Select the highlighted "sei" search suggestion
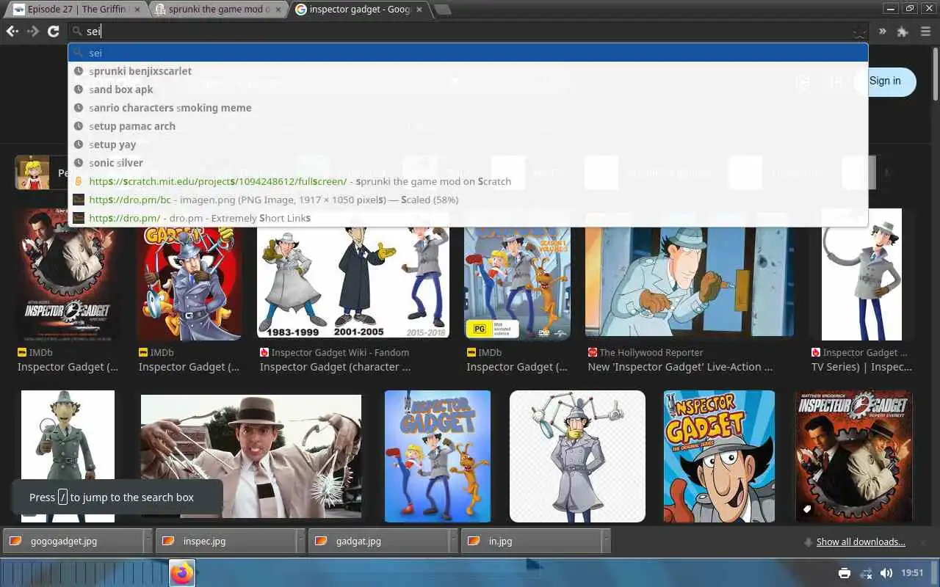The width and height of the screenshot is (940, 587). [x=468, y=53]
